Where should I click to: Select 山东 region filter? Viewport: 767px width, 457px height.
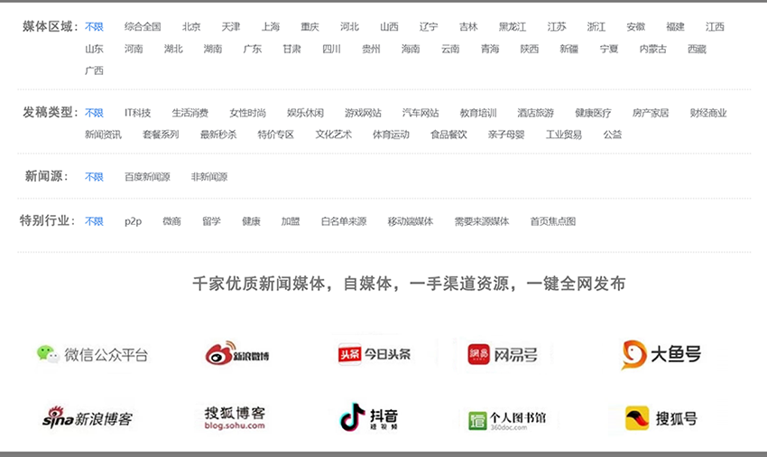[94, 49]
